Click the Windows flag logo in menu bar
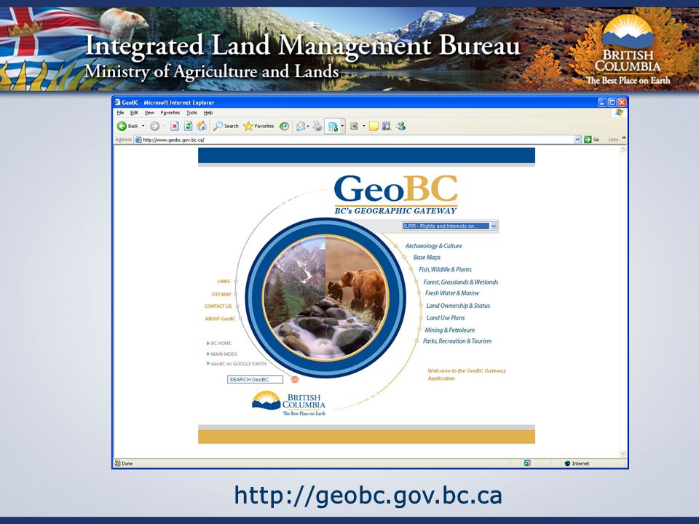The height and width of the screenshot is (524, 699). pos(619,113)
